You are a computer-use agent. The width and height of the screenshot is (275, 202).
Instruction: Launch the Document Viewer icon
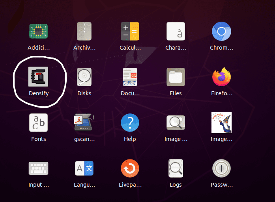(130, 77)
